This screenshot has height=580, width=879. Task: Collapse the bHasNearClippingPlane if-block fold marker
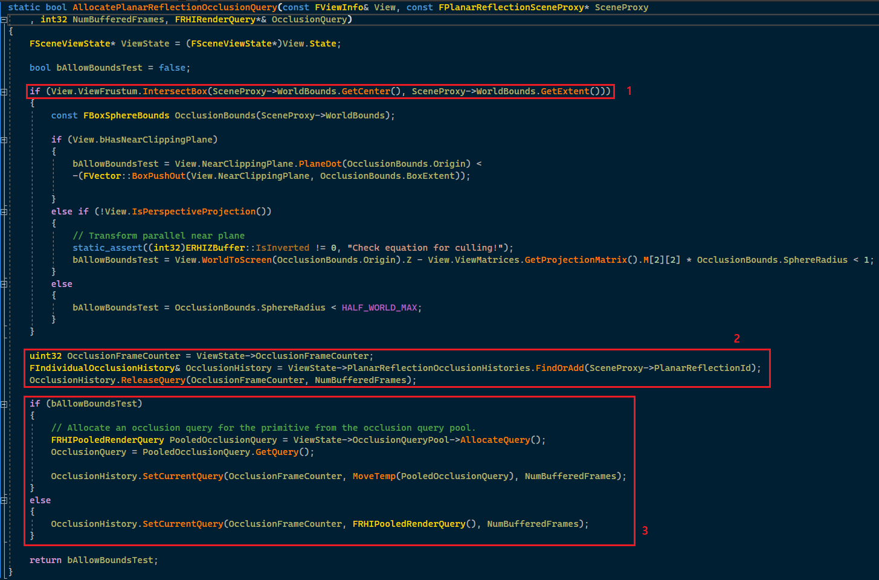(x=4, y=140)
